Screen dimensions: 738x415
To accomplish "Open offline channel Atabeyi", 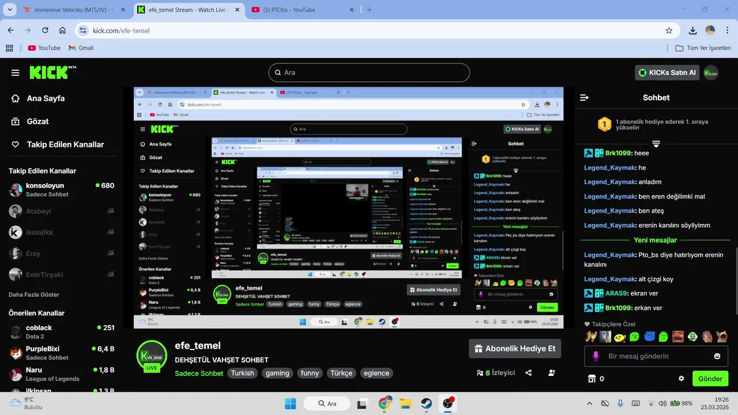I will 61,212.
